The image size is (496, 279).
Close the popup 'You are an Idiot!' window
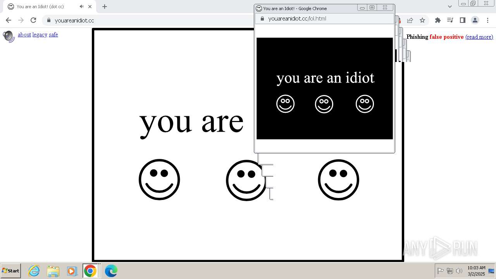tap(385, 7)
